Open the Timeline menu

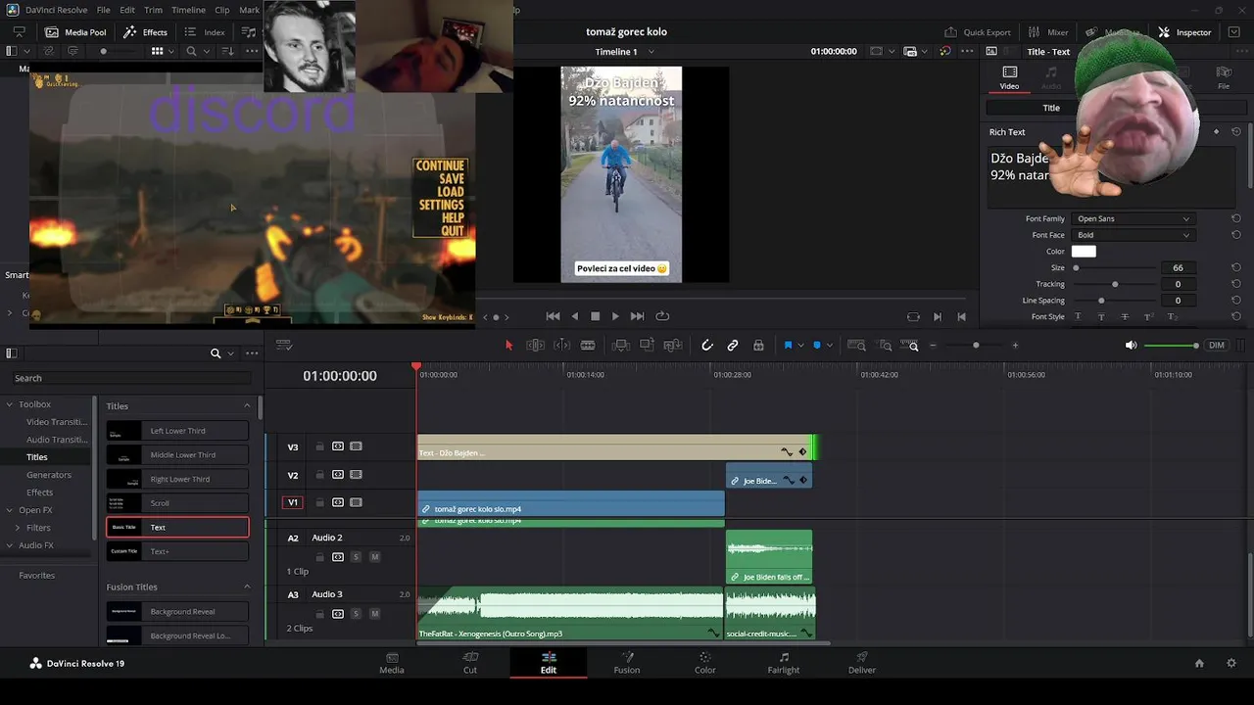tap(188, 10)
